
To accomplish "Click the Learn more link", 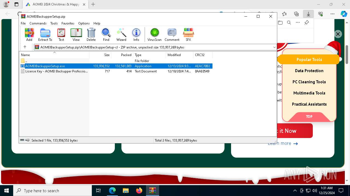I will tap(283, 143).
